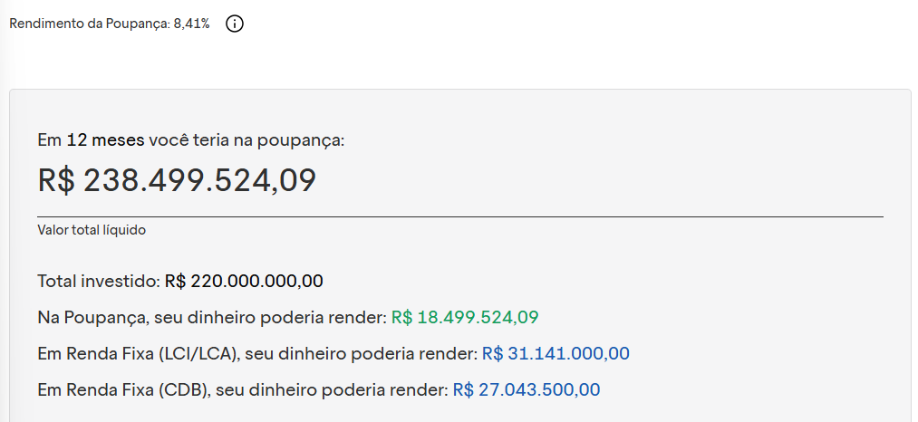Open the blue R$ 31.141.000,00 value
Viewport: 918px width, 422px height.
pos(556,353)
